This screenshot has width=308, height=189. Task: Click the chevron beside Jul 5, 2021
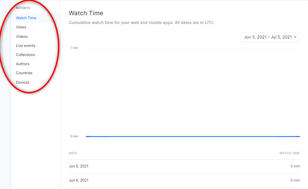coord(295,37)
